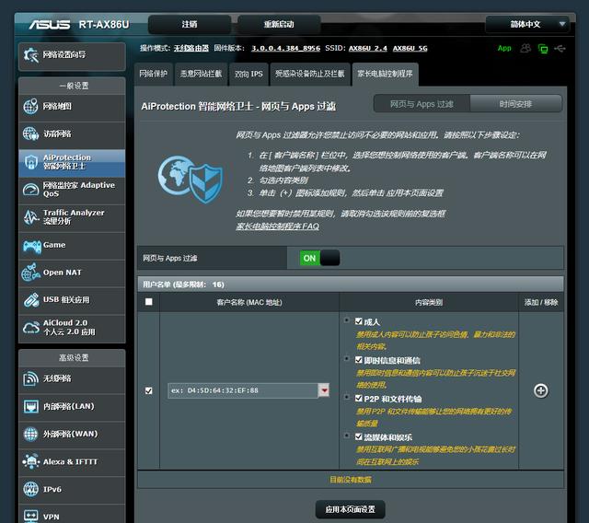Open the USB applications sidebar icon
589x523 pixels.
click(x=30, y=300)
